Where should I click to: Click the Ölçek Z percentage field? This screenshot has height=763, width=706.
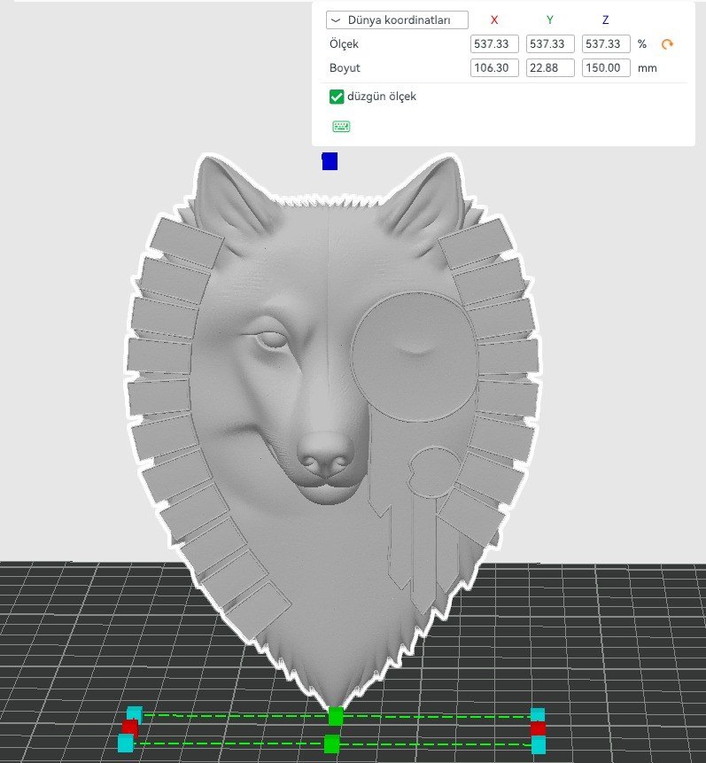606,44
